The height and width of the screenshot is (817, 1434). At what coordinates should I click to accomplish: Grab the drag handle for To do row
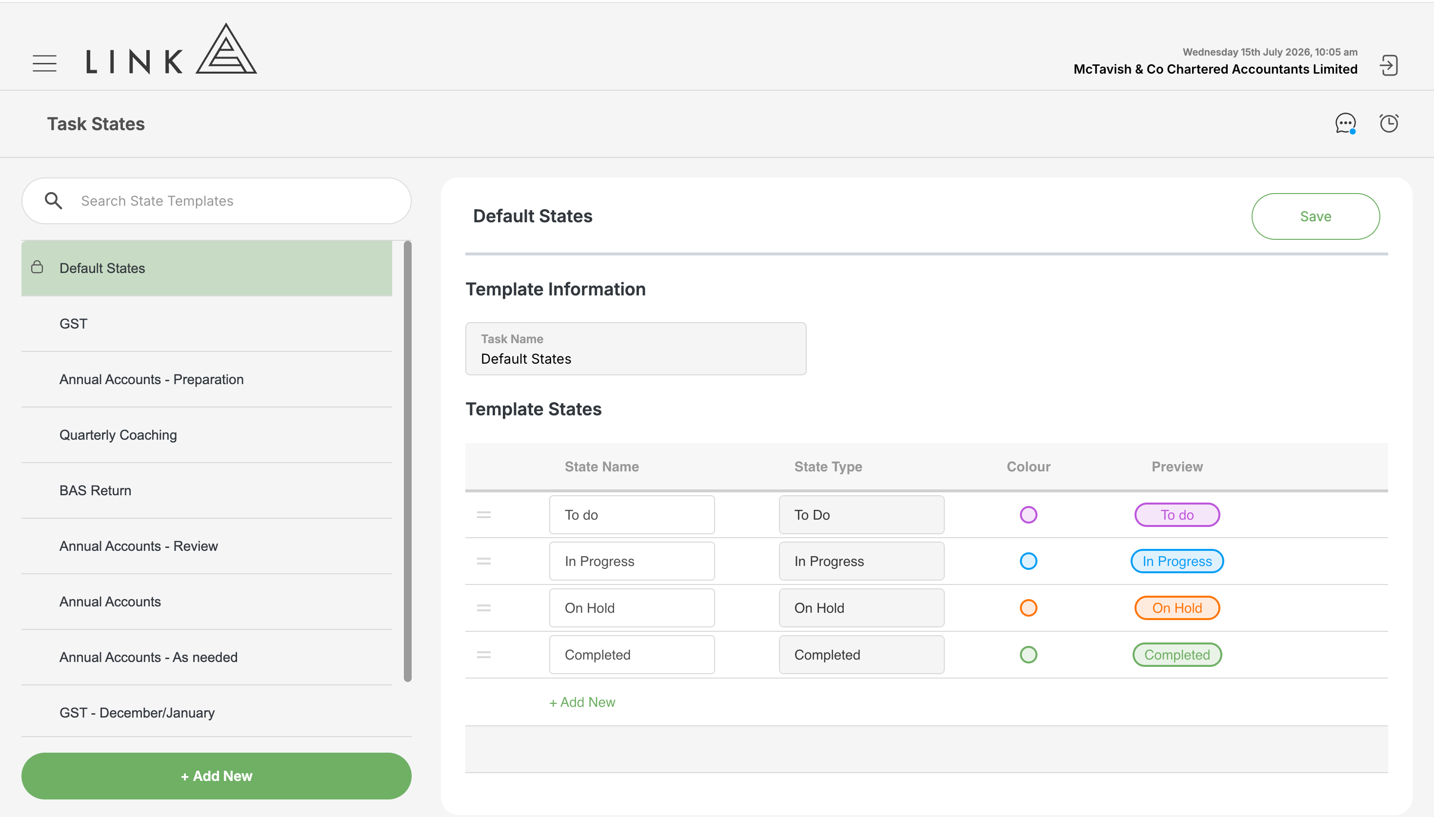click(484, 515)
